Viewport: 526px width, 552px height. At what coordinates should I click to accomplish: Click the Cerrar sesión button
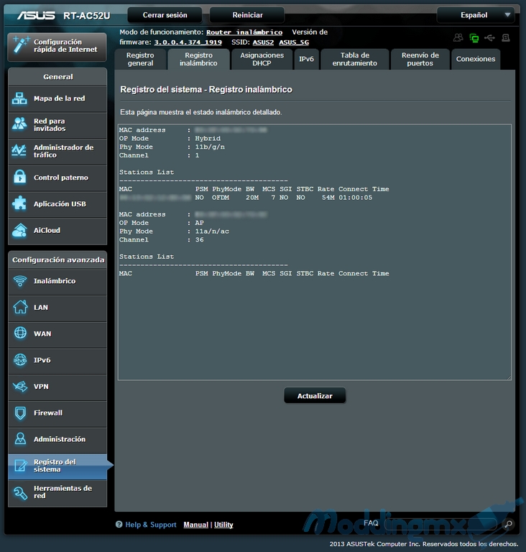(165, 15)
